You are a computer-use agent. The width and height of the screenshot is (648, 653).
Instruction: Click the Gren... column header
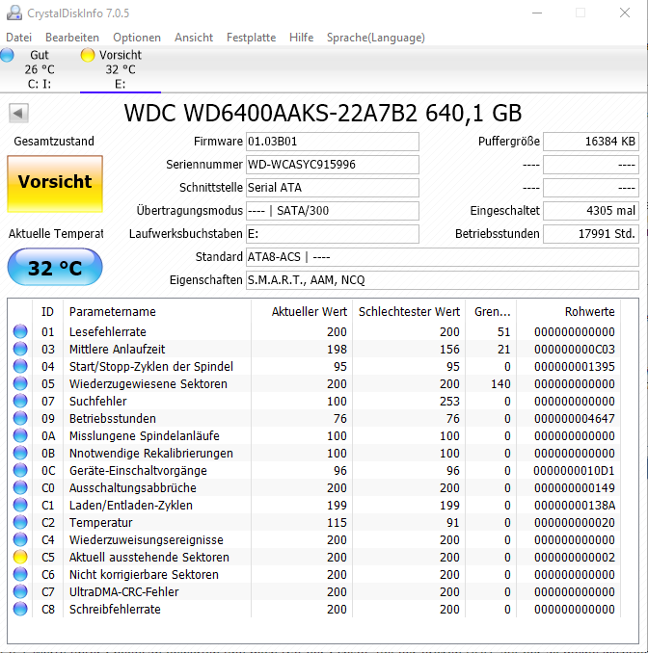491,311
